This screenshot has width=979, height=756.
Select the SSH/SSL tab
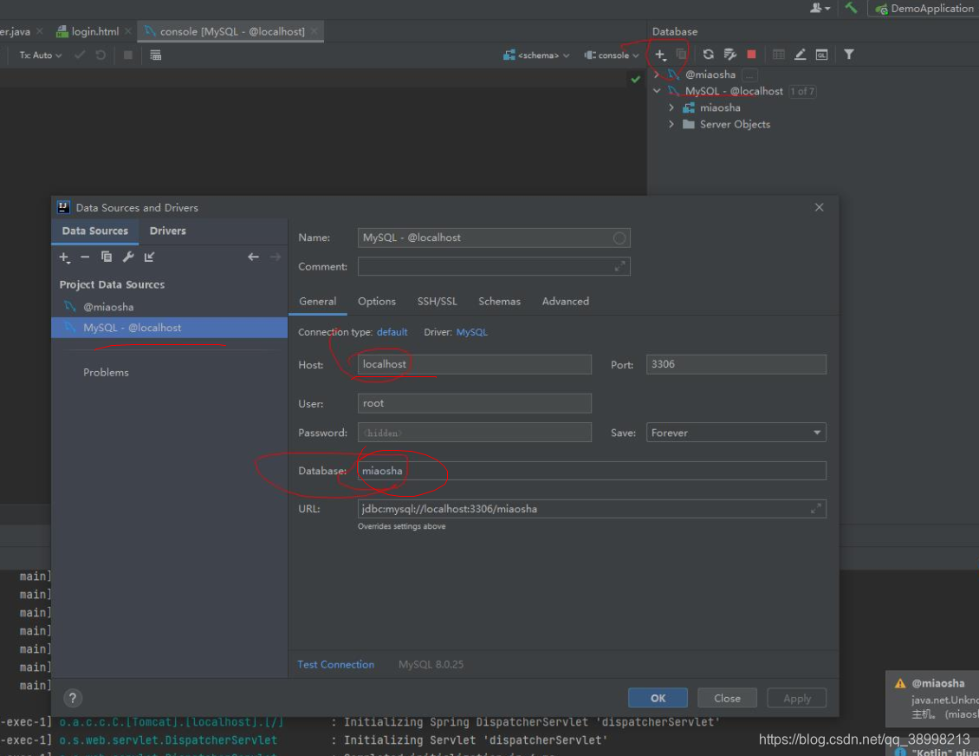click(437, 301)
